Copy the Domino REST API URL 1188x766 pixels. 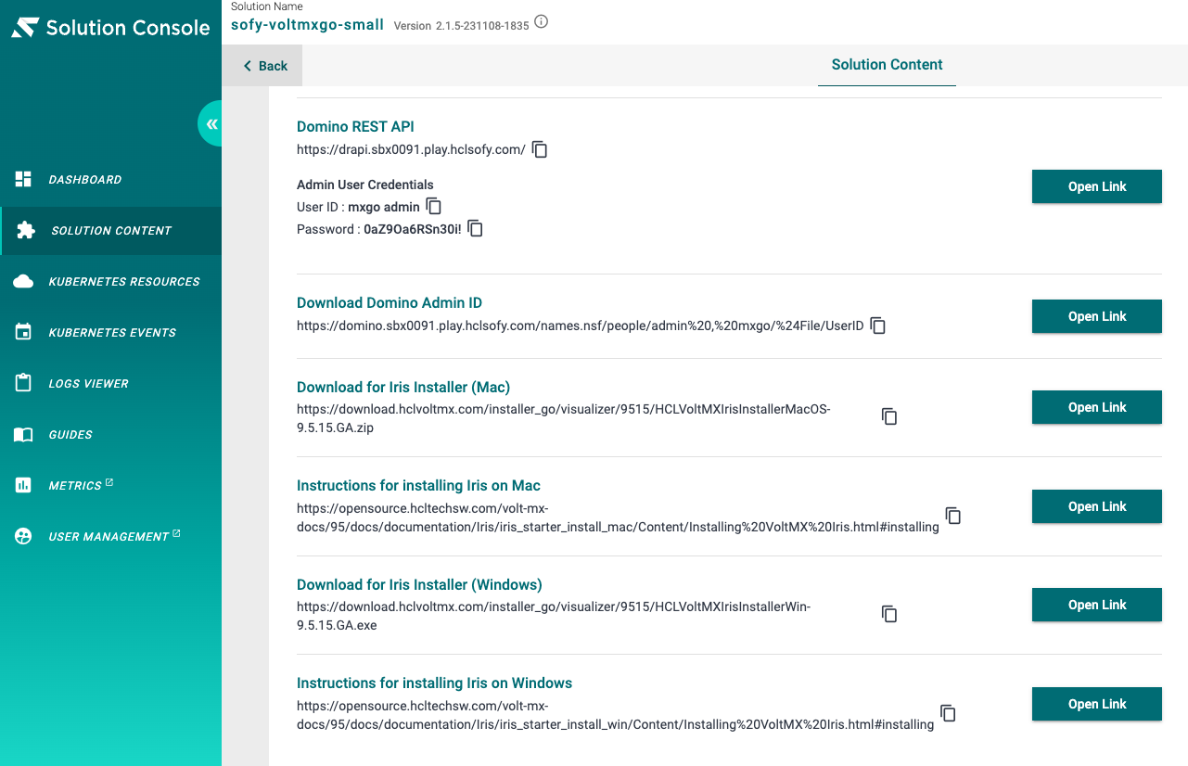540,149
